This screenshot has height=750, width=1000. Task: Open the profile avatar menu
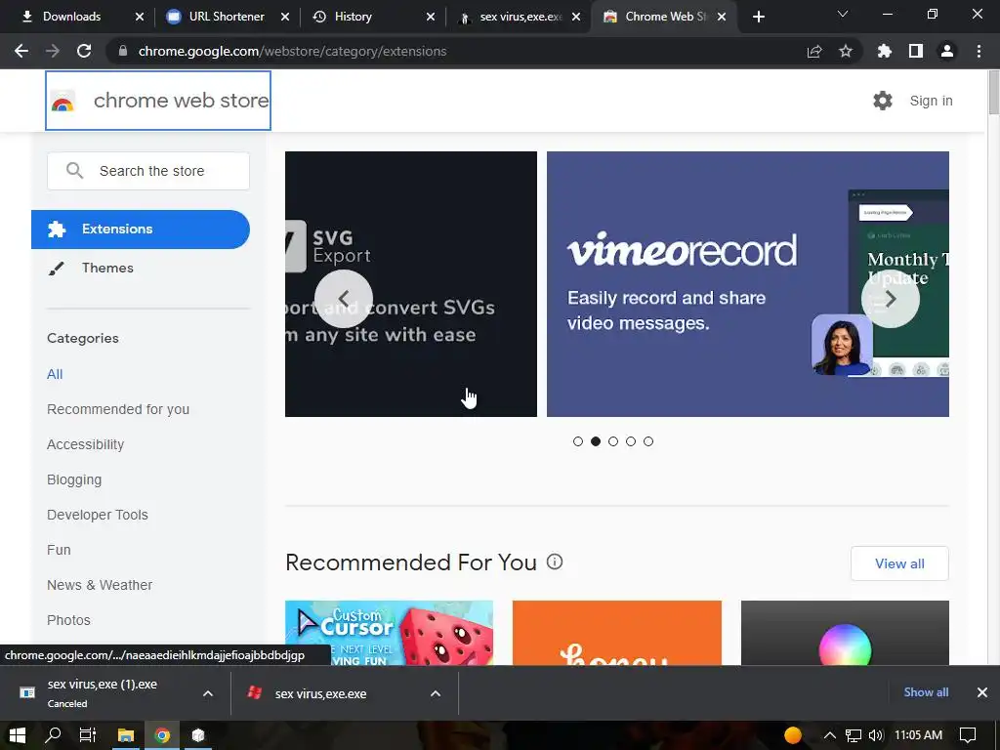947,51
